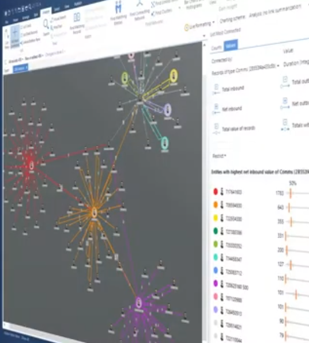309x343 pixels.
Task: Select the Net inbound measure icon
Action: coord(216,109)
